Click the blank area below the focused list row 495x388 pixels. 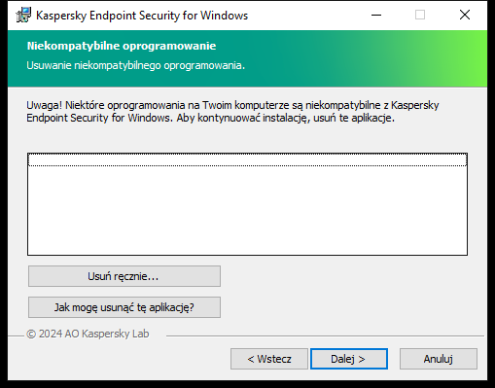point(247,211)
